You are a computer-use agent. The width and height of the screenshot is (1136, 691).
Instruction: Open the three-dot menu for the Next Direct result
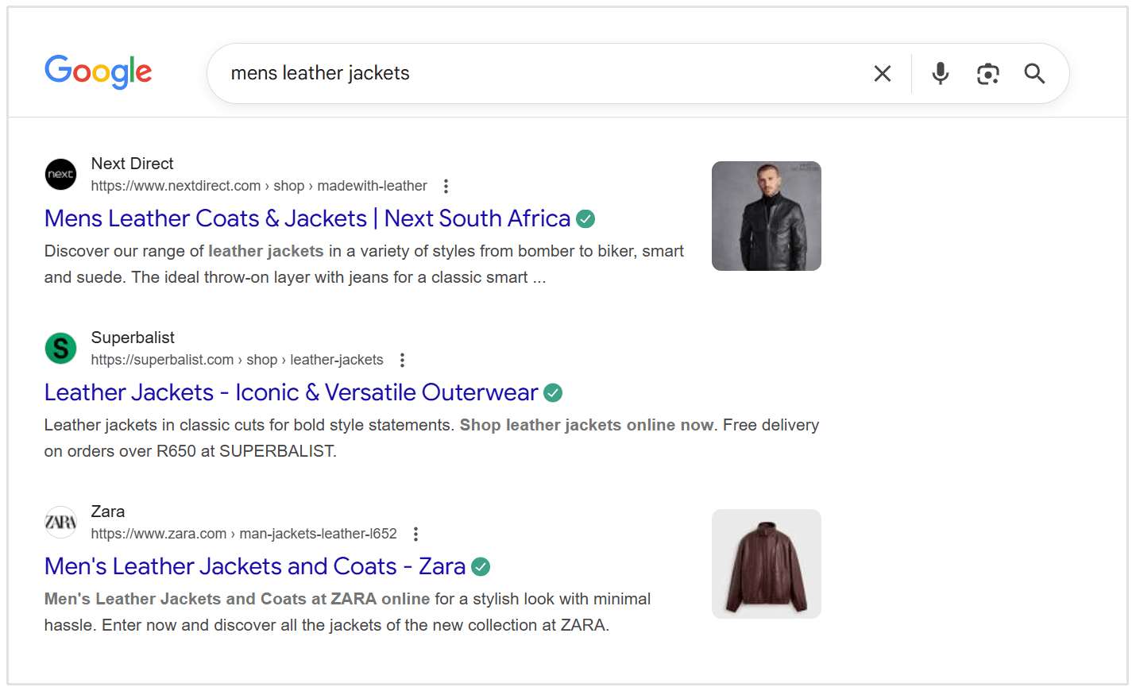pos(446,185)
